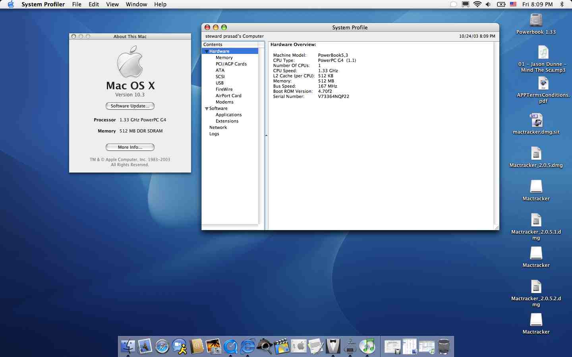
Task: Click the display status menu bar icon
Action: tap(466, 4)
